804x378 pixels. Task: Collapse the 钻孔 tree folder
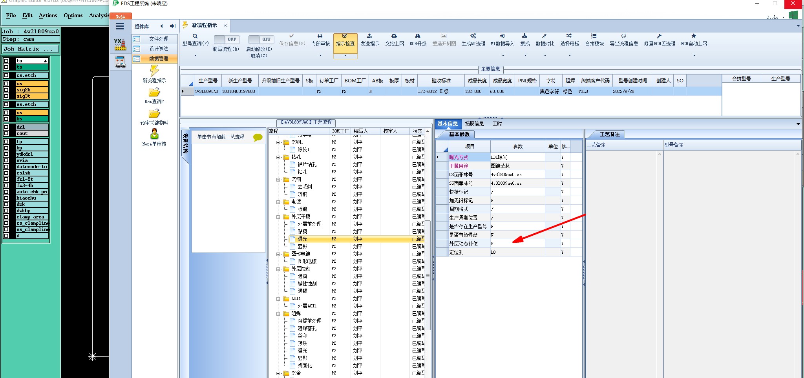278,157
